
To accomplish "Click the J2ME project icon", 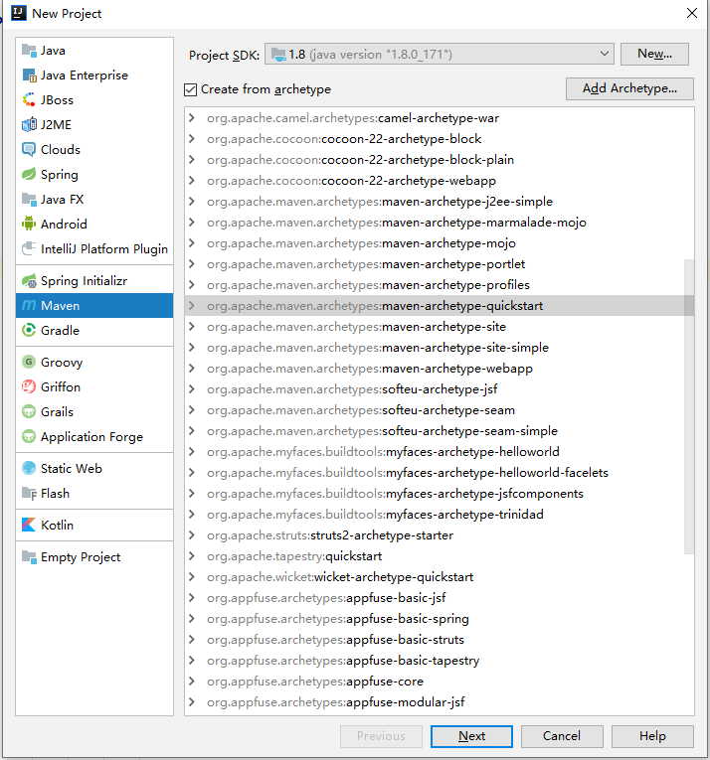I will pos(29,124).
